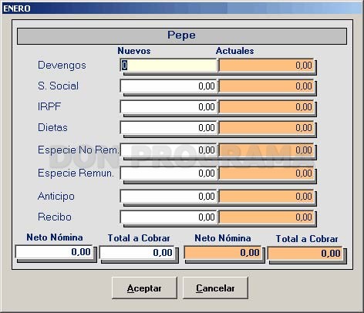Viewport: 364px width, 313px height.
Task: Click the Aceptar button
Action: [144, 288]
